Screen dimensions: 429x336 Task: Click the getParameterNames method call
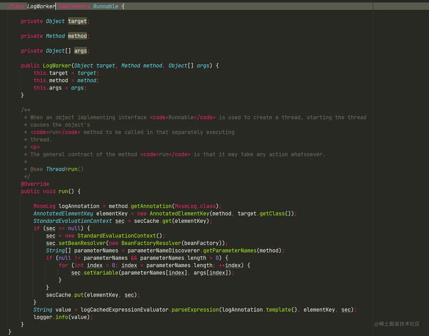pos(230,251)
